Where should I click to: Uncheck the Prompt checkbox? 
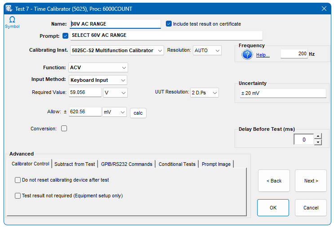(66, 36)
